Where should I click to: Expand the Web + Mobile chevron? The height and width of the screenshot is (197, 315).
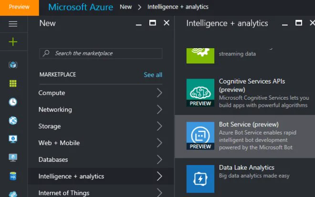[159, 143]
